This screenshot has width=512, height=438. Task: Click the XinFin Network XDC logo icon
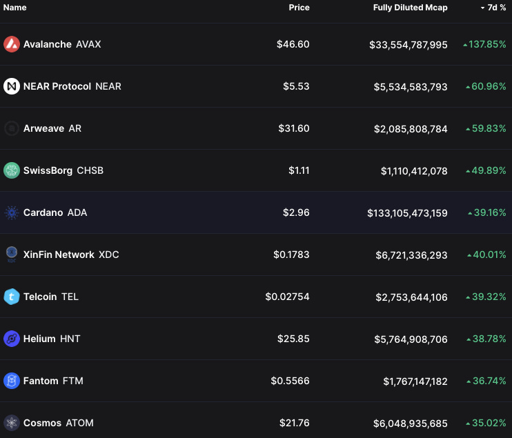point(12,255)
